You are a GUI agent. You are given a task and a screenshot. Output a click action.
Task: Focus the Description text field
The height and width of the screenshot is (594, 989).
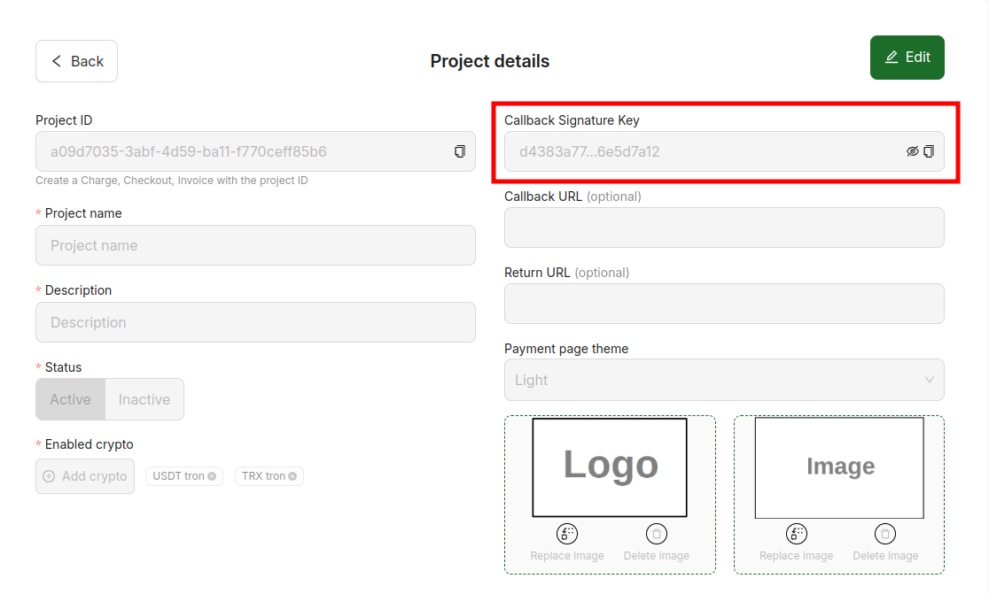(255, 322)
